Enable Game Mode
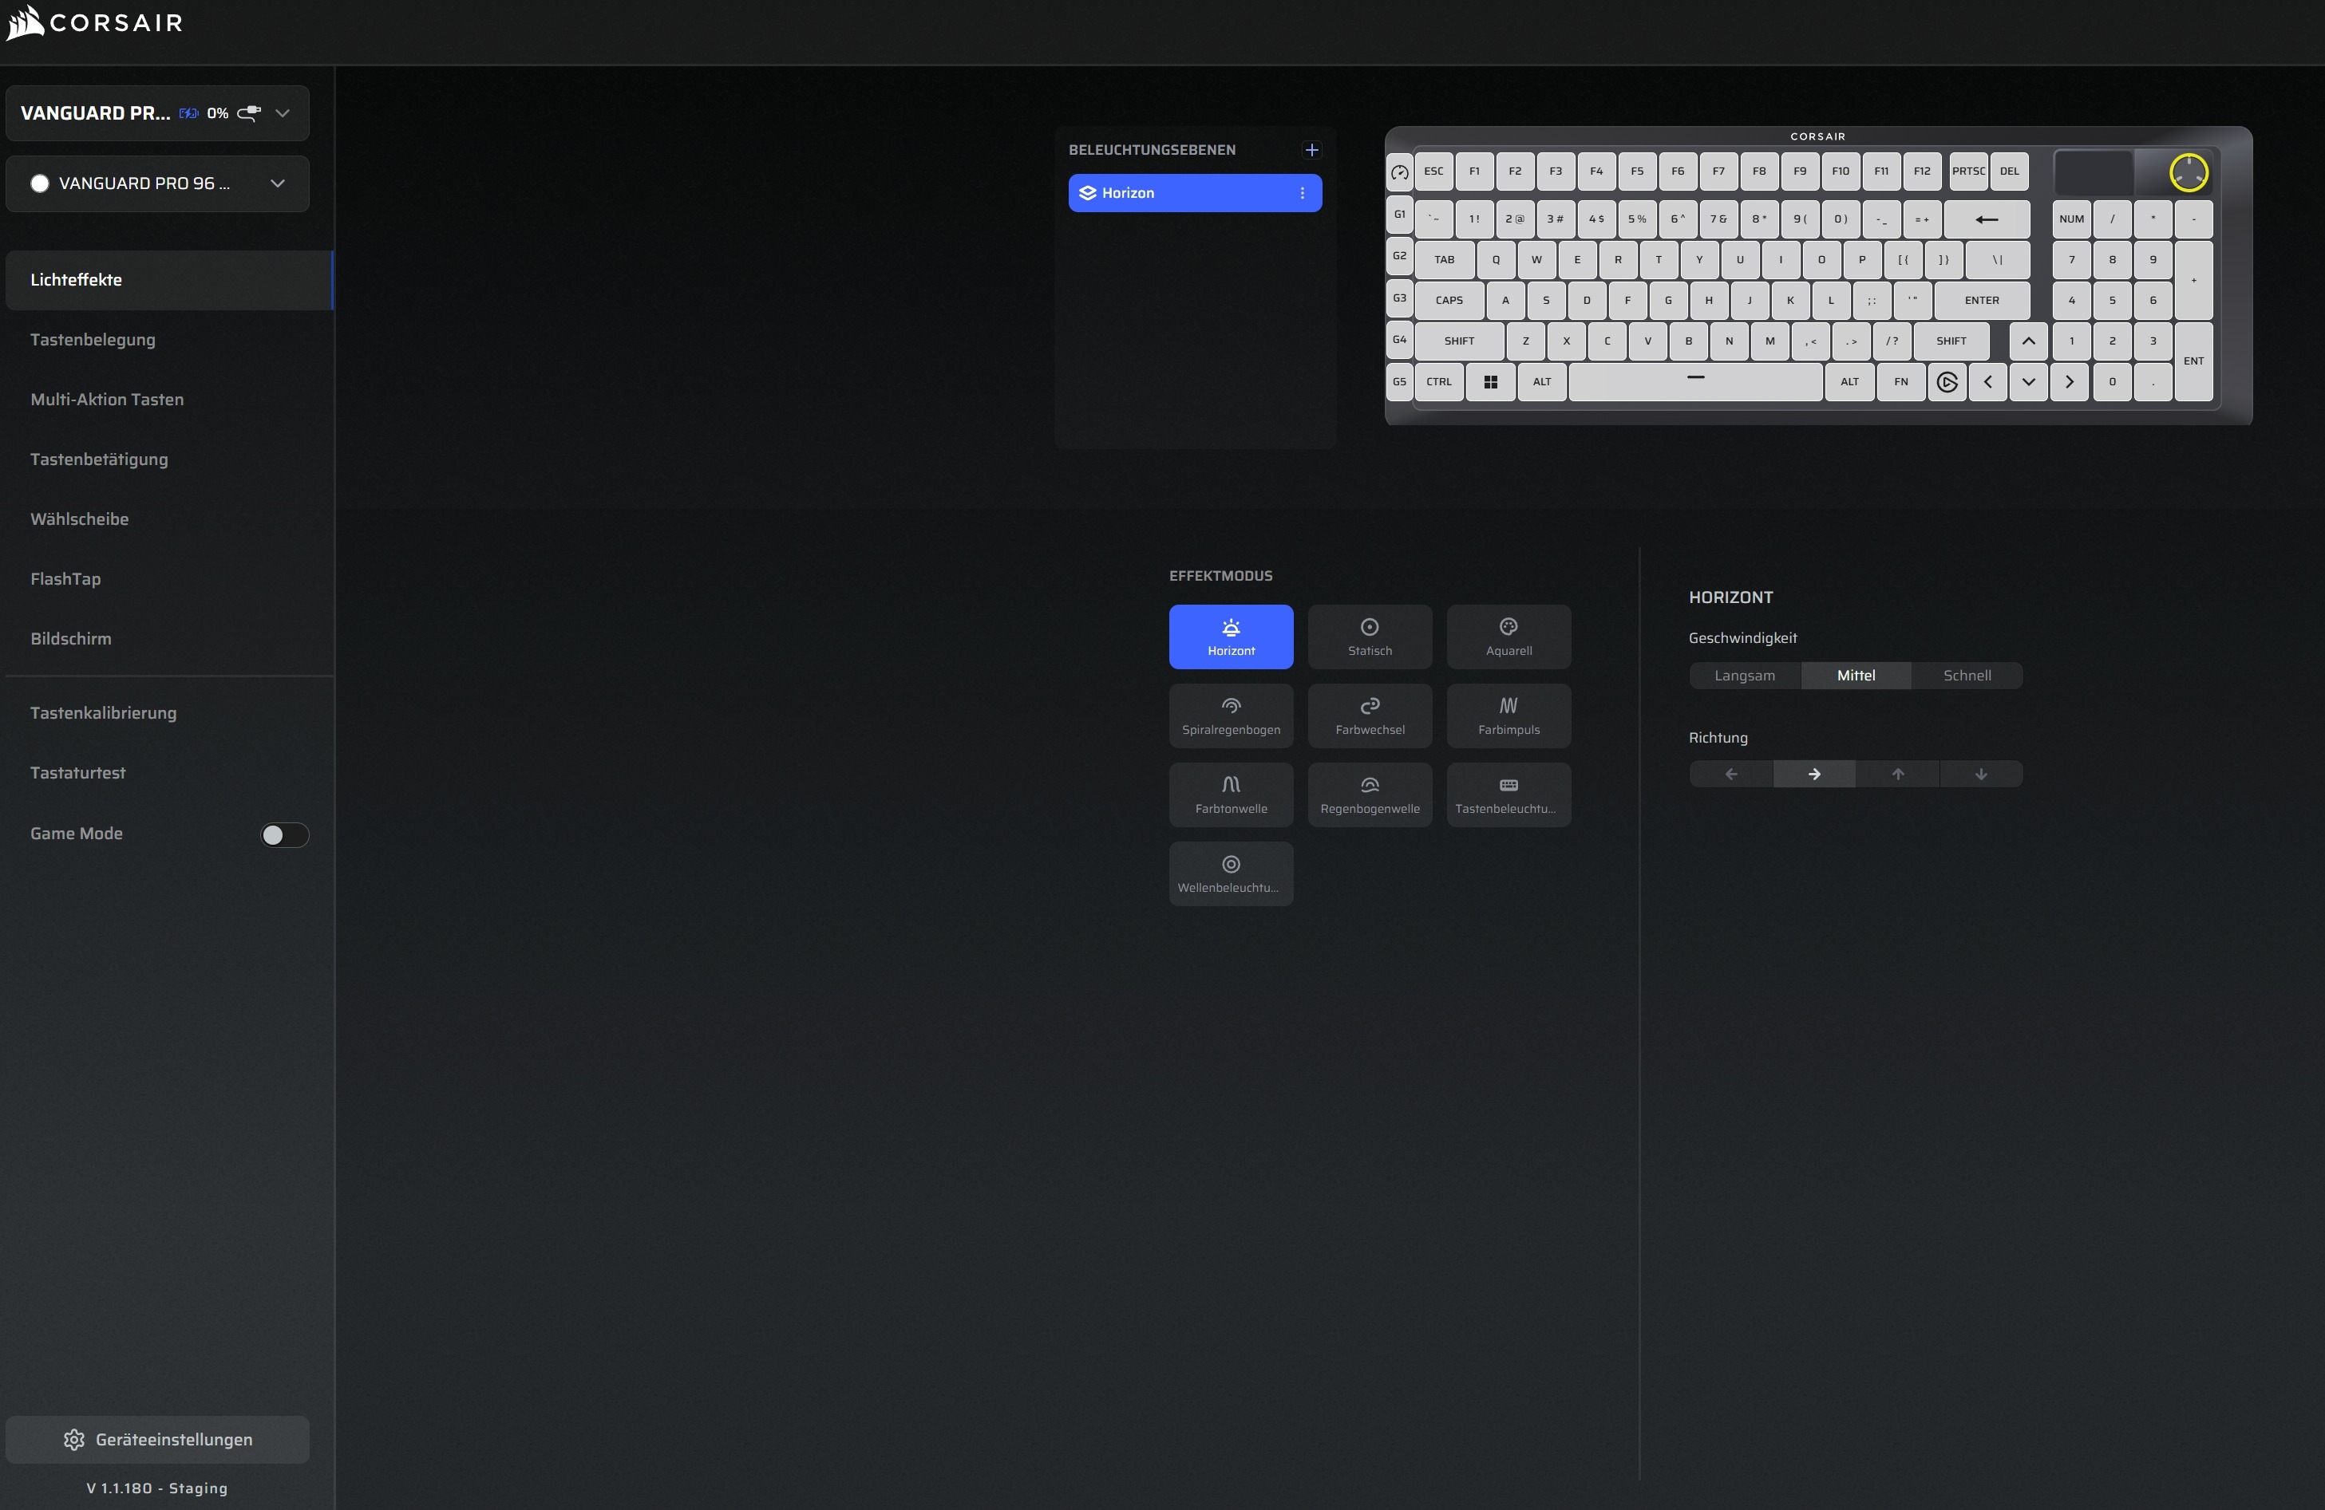The image size is (2325, 1510). point(284,834)
